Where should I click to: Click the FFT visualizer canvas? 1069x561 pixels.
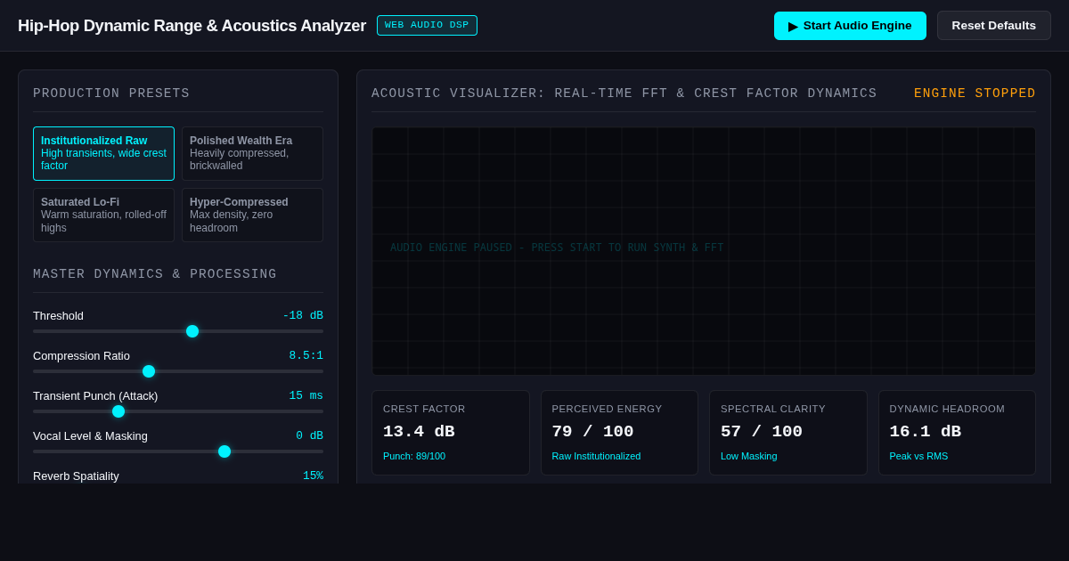pyautogui.click(x=704, y=251)
